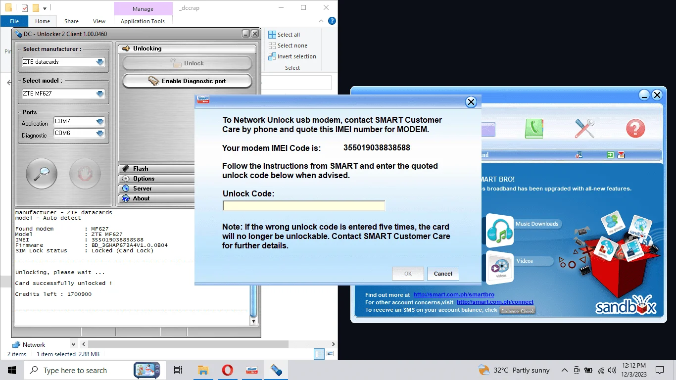The image size is (676, 380).
Task: Click Cancel in the unlock code dialog
Action: pos(443,274)
